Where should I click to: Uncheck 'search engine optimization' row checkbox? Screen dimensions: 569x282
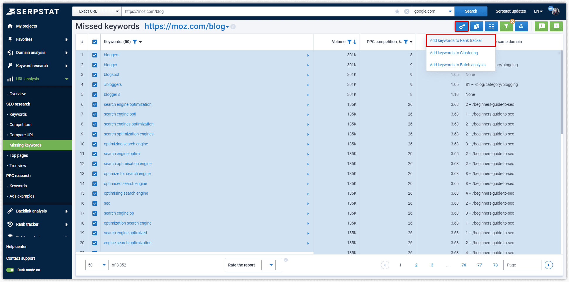click(95, 105)
